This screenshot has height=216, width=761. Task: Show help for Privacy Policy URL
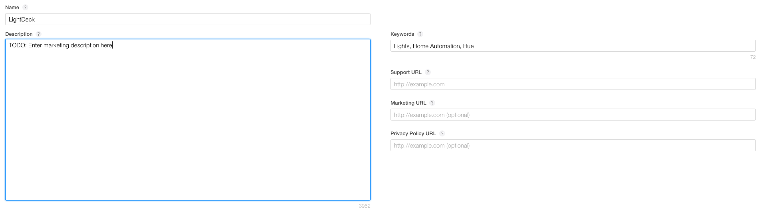442,134
